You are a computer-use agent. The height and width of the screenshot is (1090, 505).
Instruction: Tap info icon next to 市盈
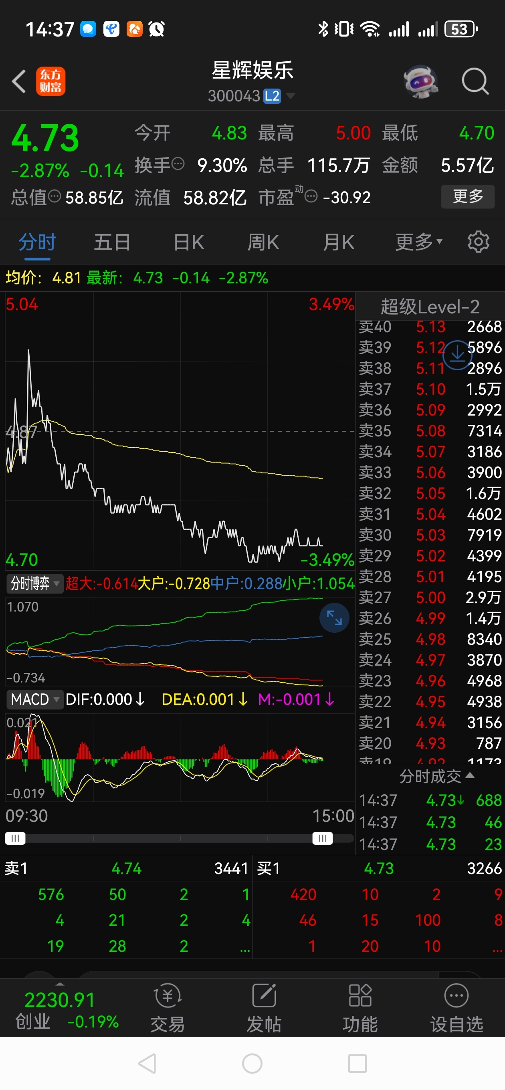311,196
